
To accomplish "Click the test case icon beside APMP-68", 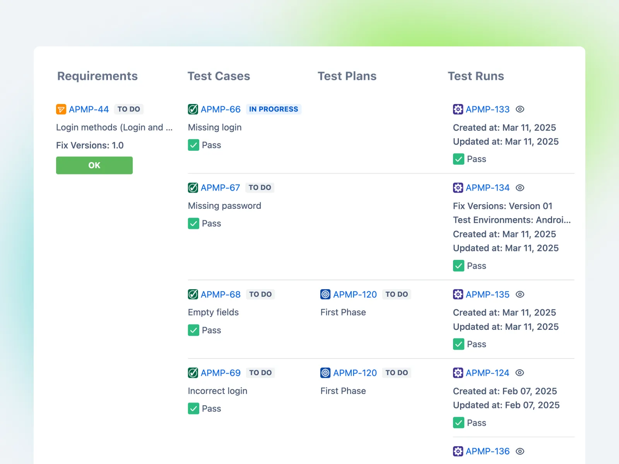I will click(193, 295).
